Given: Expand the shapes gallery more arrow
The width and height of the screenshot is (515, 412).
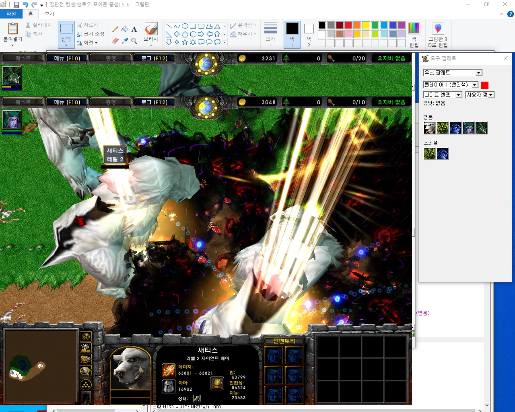Looking at the screenshot, I should coord(225,42).
